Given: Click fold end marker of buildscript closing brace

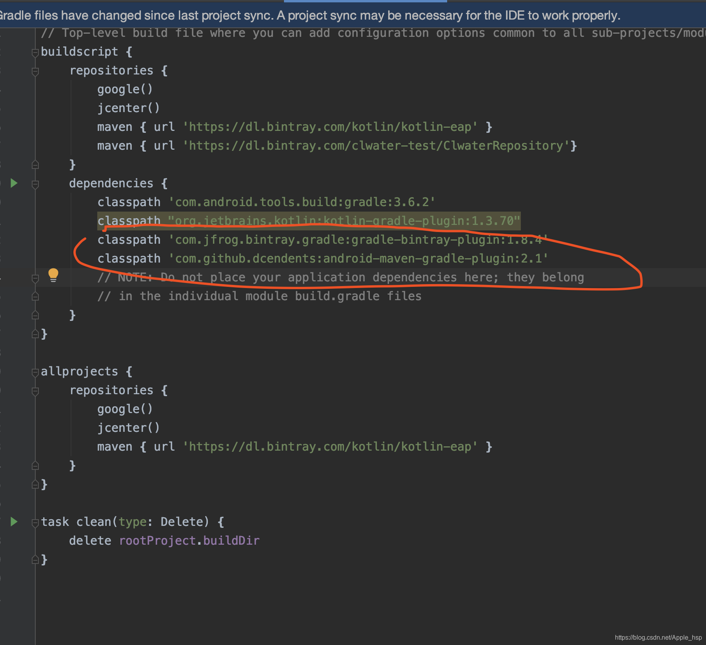Looking at the screenshot, I should tap(35, 334).
